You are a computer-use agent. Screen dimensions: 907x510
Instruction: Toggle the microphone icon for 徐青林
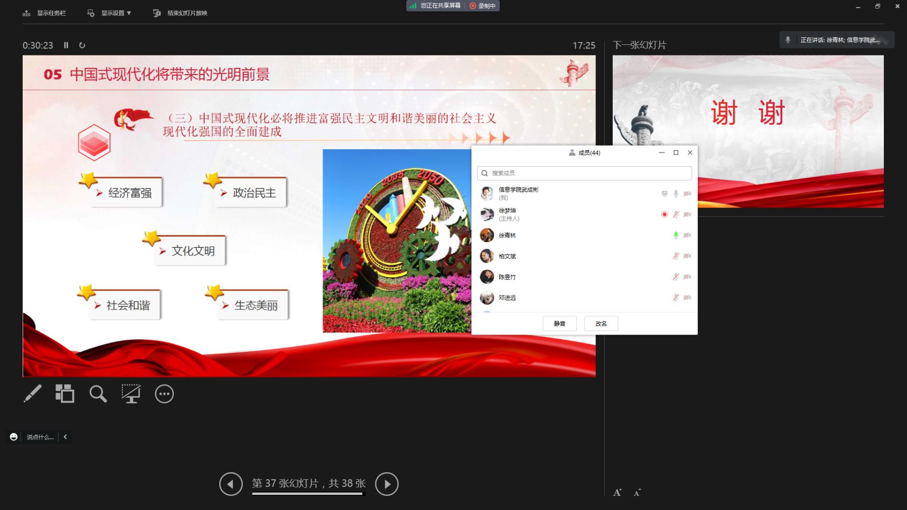point(676,235)
